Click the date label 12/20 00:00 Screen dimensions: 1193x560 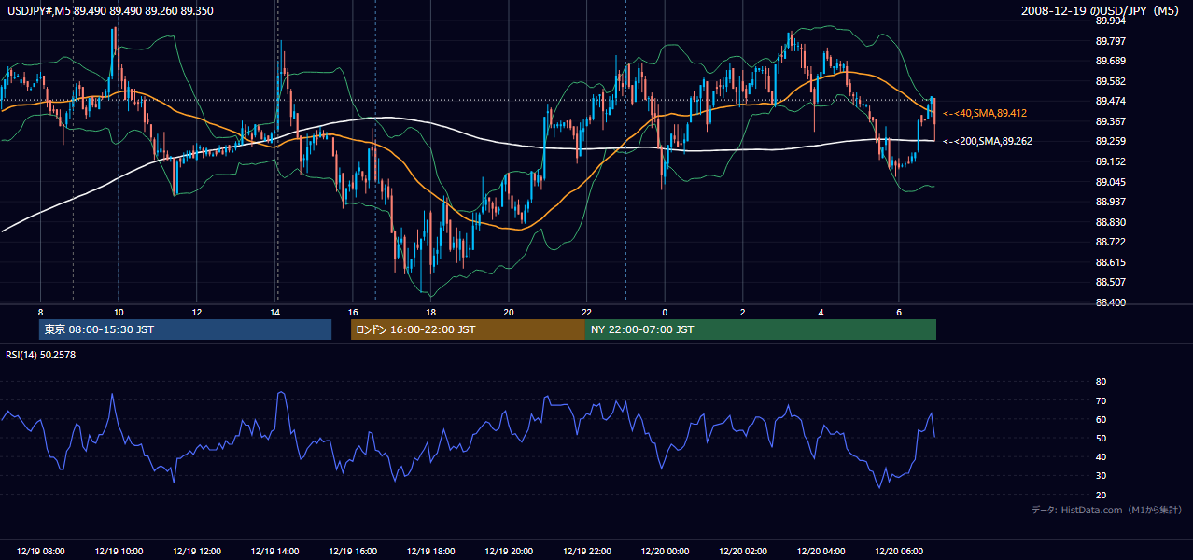(x=665, y=552)
